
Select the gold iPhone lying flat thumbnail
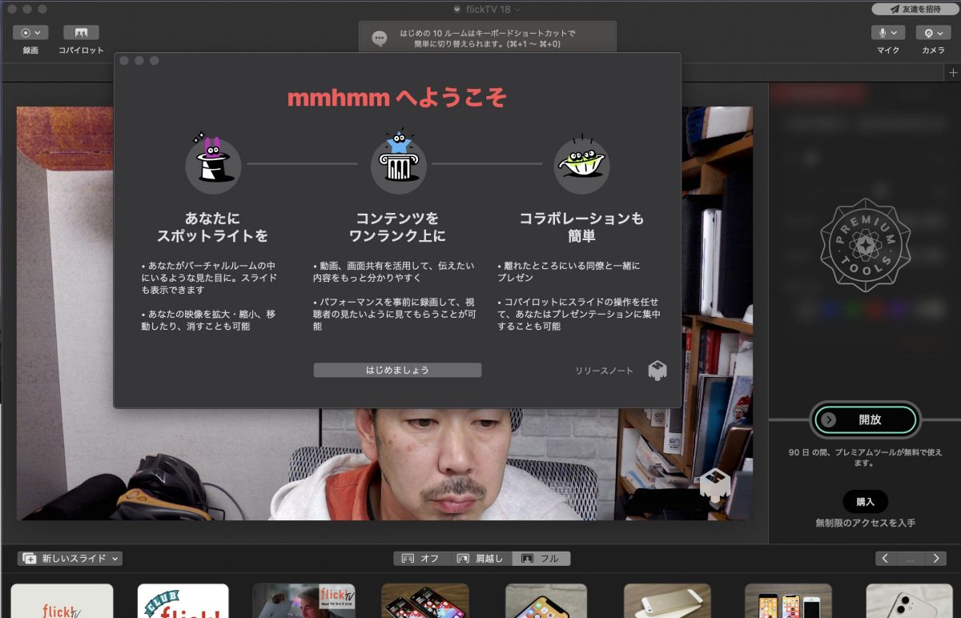click(667, 600)
